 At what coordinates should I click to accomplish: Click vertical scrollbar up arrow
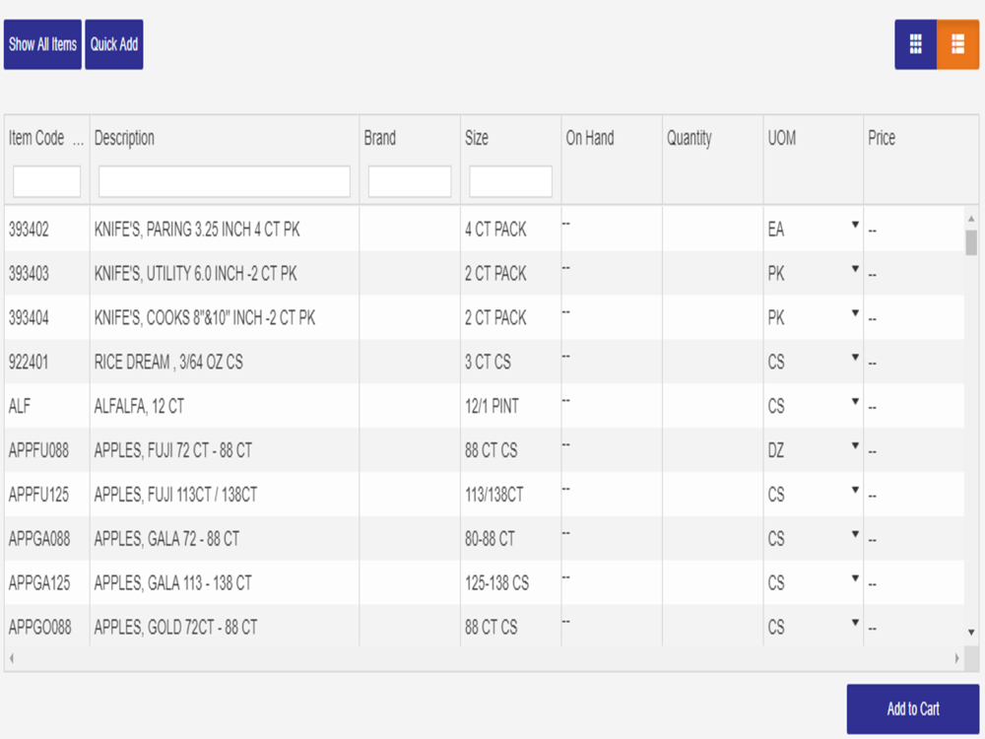click(x=971, y=218)
